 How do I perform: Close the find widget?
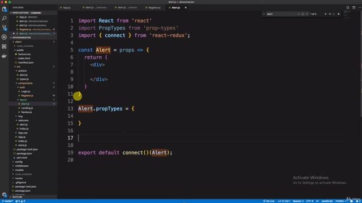[x=339, y=14]
